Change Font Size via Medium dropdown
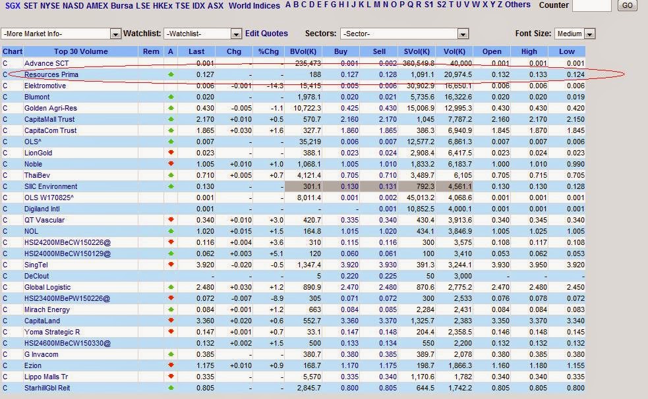Screen dimensions: 648x399 [575, 34]
